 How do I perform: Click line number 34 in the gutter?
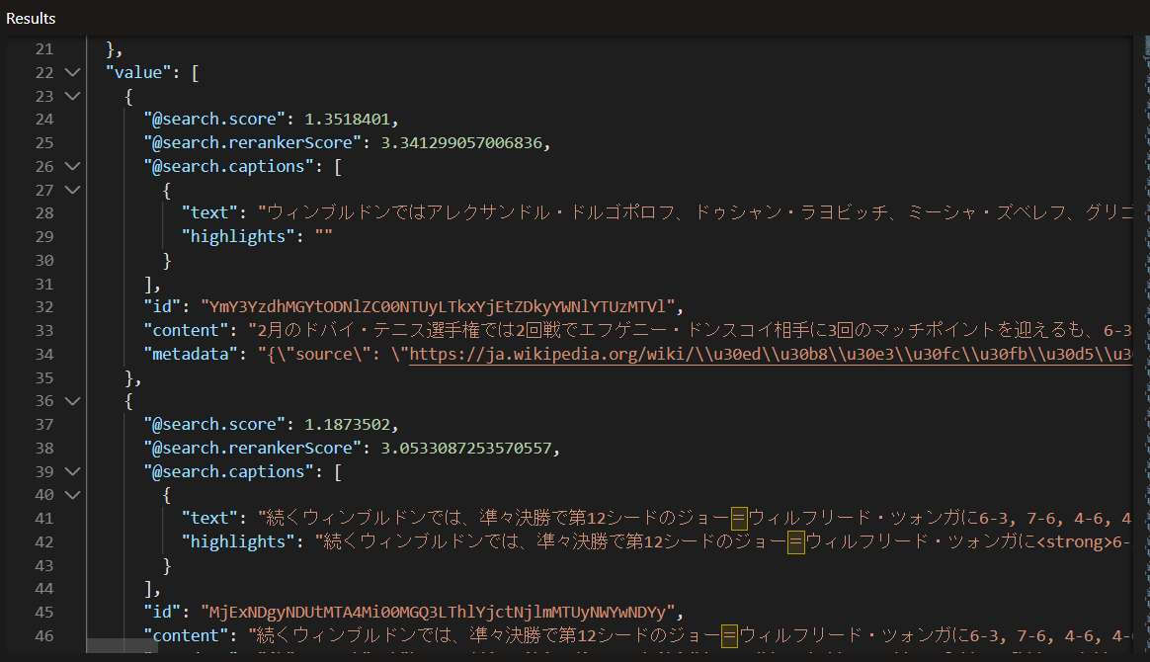click(44, 354)
